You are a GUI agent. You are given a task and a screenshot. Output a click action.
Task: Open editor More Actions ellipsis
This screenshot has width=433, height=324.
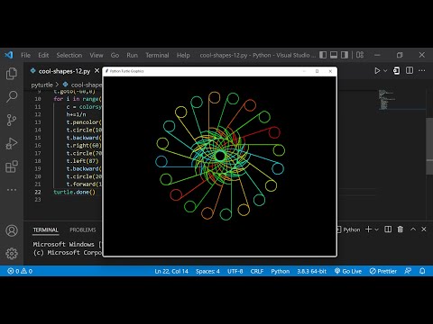(422, 70)
